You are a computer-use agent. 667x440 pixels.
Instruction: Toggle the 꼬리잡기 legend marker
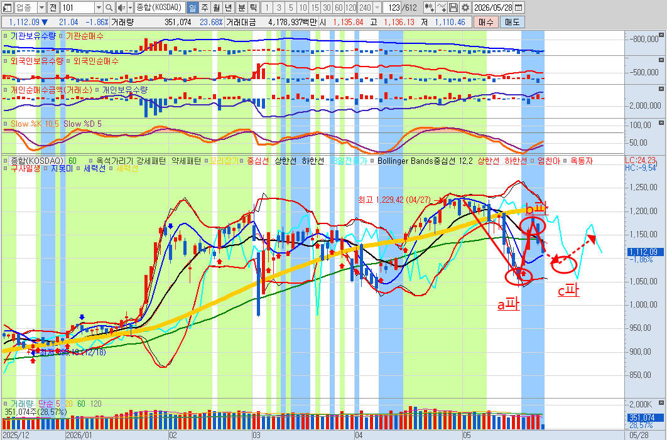[206, 161]
